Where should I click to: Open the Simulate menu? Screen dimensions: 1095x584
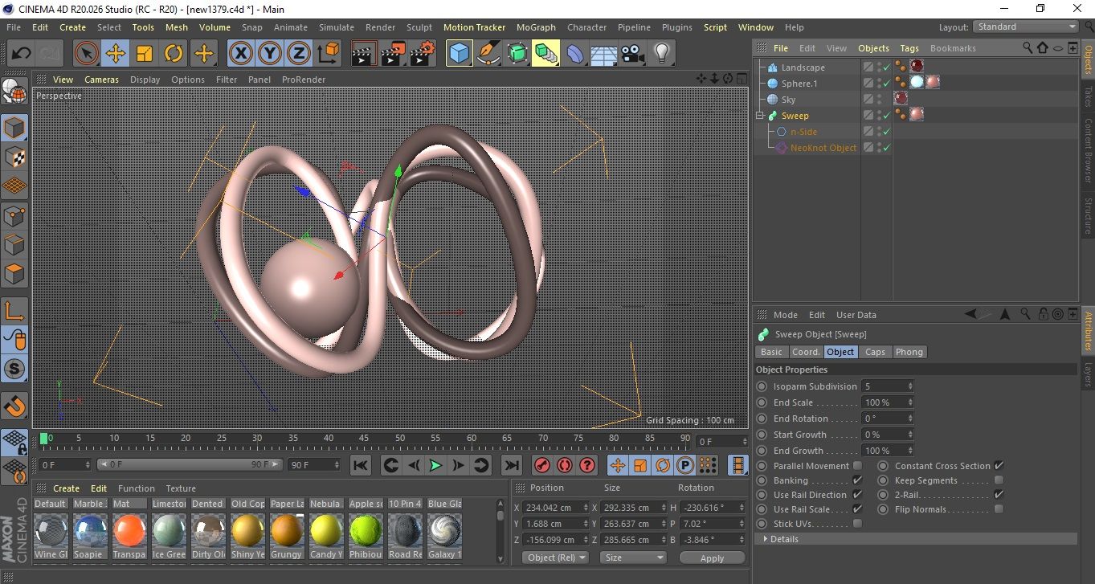336,27
